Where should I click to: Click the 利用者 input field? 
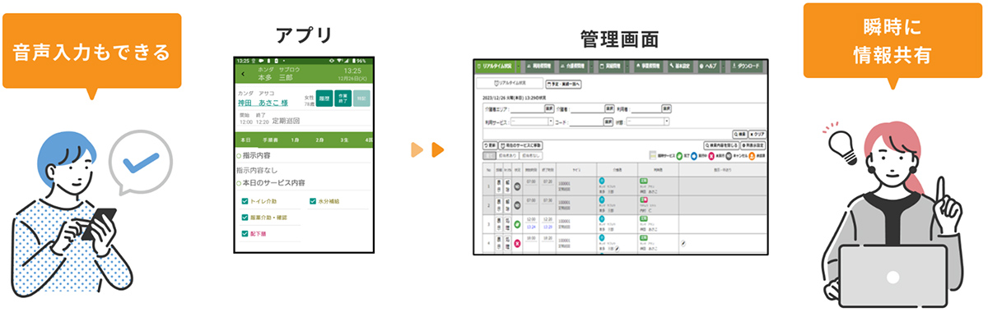(647, 108)
